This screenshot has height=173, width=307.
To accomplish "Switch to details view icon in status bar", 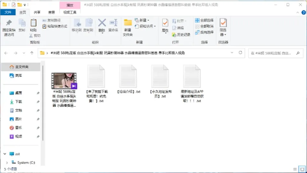I will [x=295, y=169].
